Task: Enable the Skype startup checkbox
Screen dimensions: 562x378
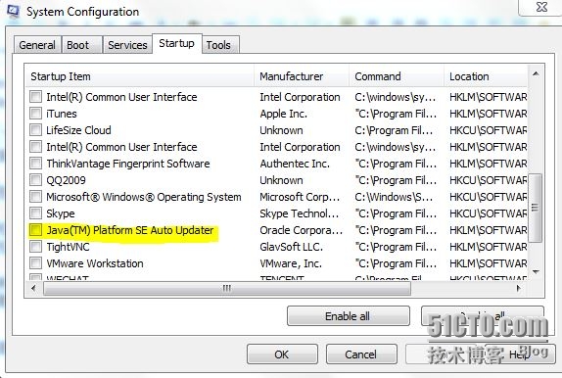Action: [35, 213]
